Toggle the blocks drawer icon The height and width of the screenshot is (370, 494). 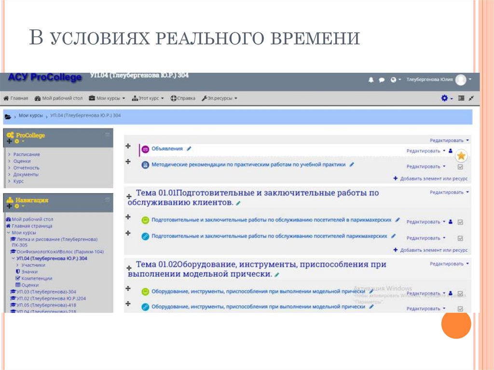point(461,98)
